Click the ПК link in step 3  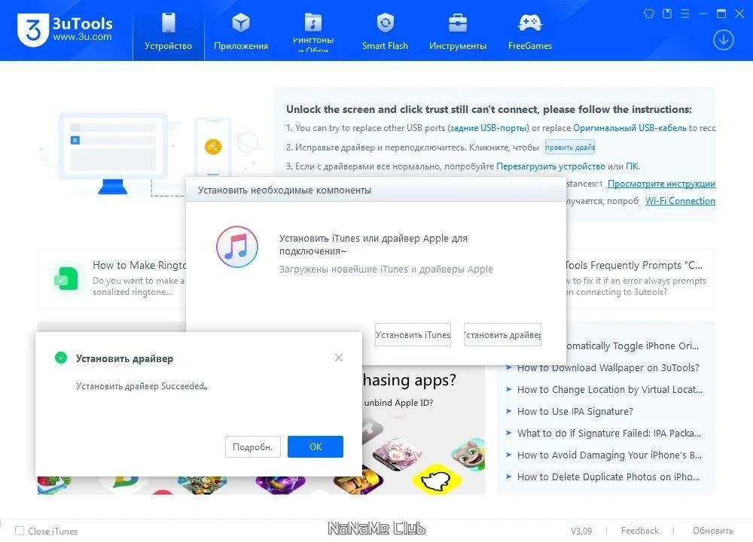coord(632,166)
